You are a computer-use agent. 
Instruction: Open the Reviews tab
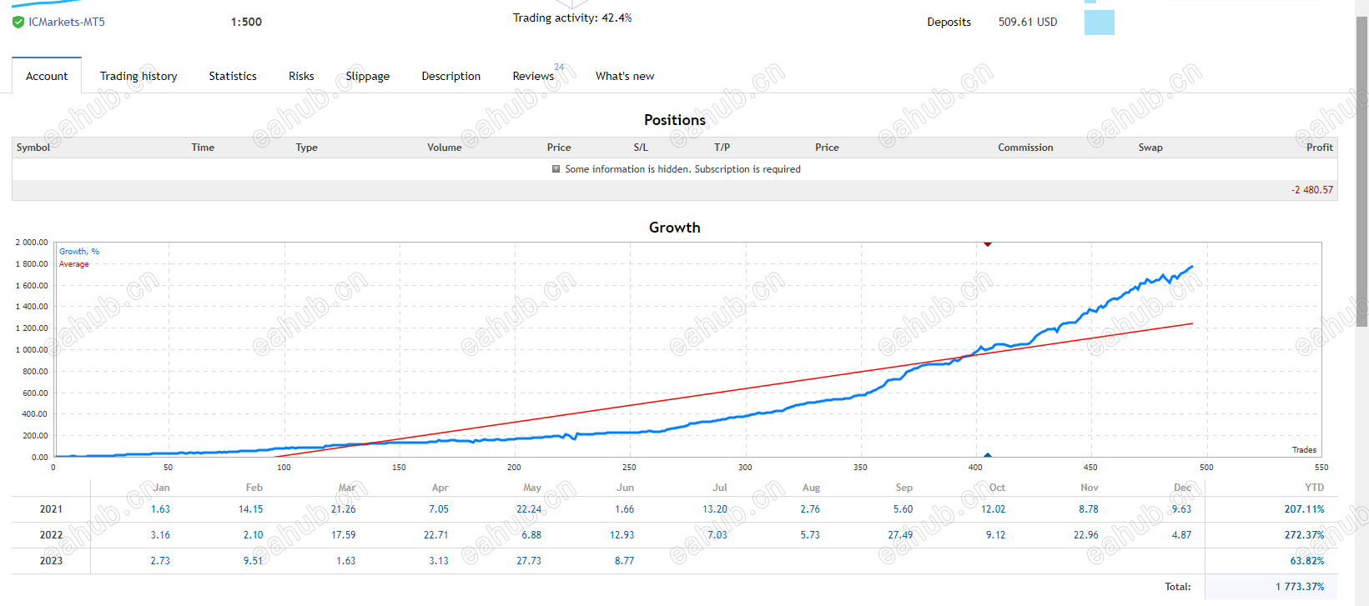point(533,76)
